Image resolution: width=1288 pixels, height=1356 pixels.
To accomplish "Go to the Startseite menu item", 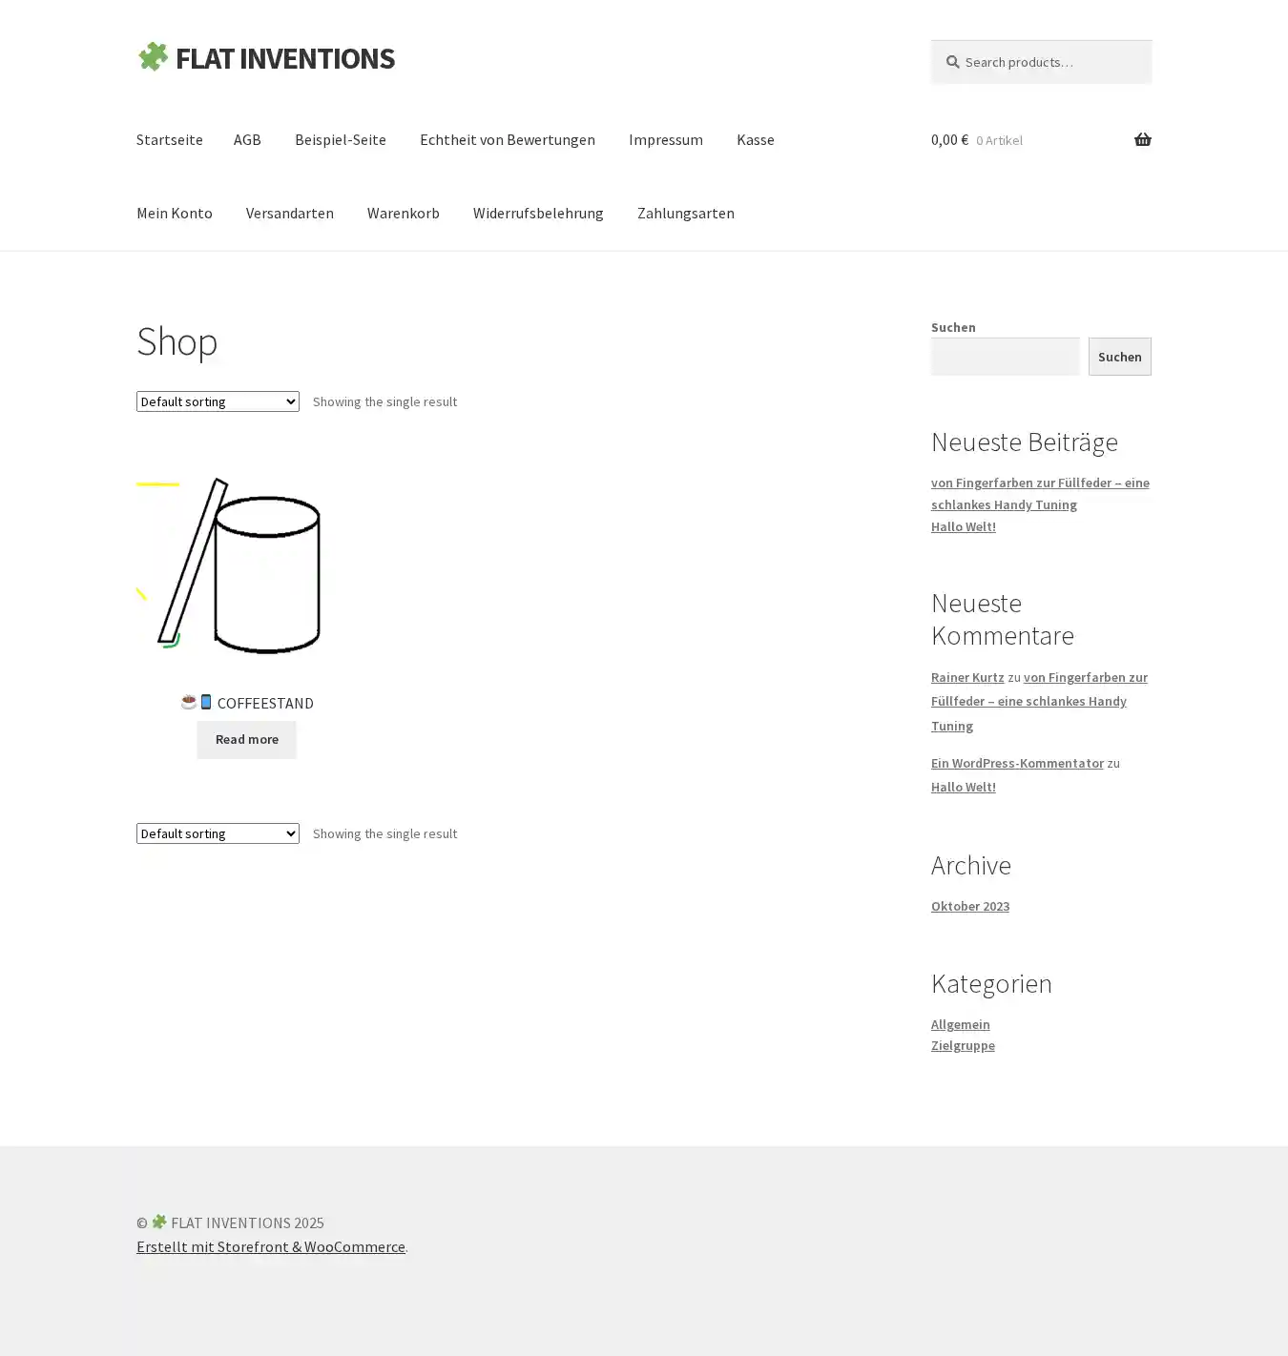I will [x=170, y=139].
